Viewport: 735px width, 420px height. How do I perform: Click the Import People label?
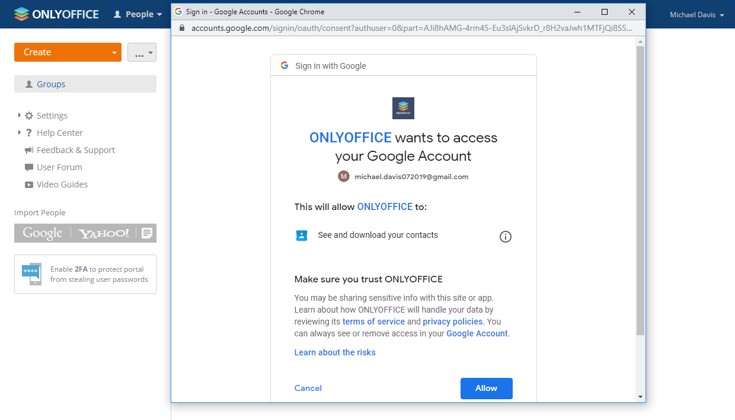coord(40,212)
